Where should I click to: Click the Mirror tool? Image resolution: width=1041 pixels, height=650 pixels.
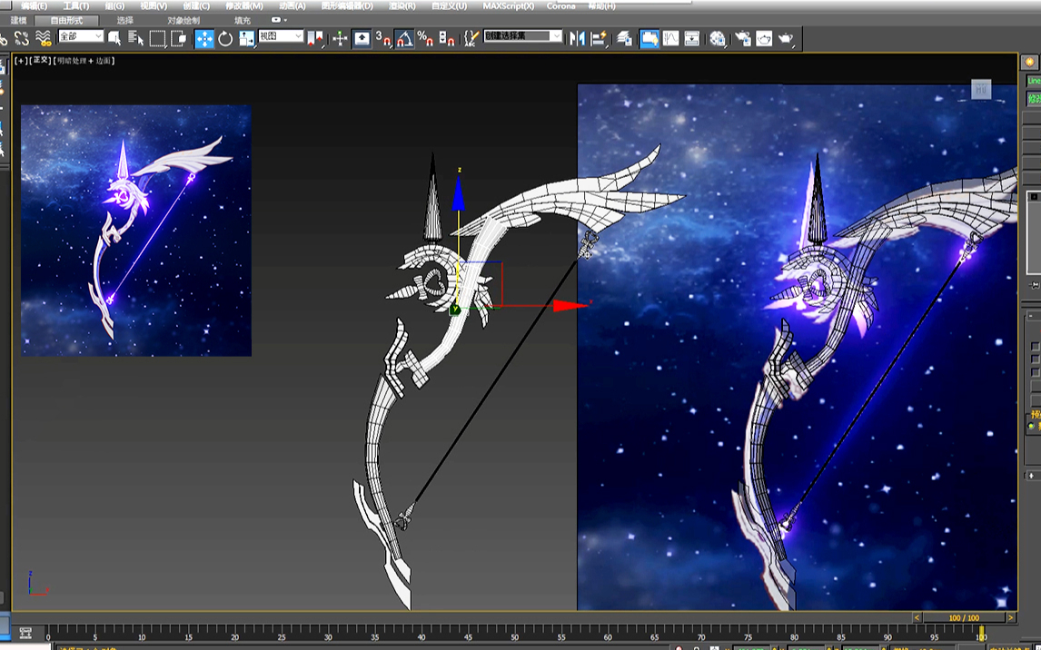tap(577, 38)
